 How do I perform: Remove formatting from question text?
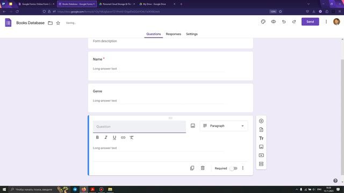pos(132,137)
